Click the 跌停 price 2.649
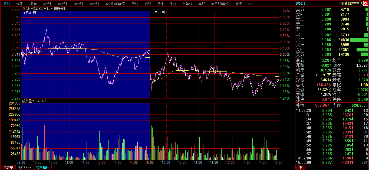Image resolution: width=369 pixels, height=170 pixels. point(363,99)
